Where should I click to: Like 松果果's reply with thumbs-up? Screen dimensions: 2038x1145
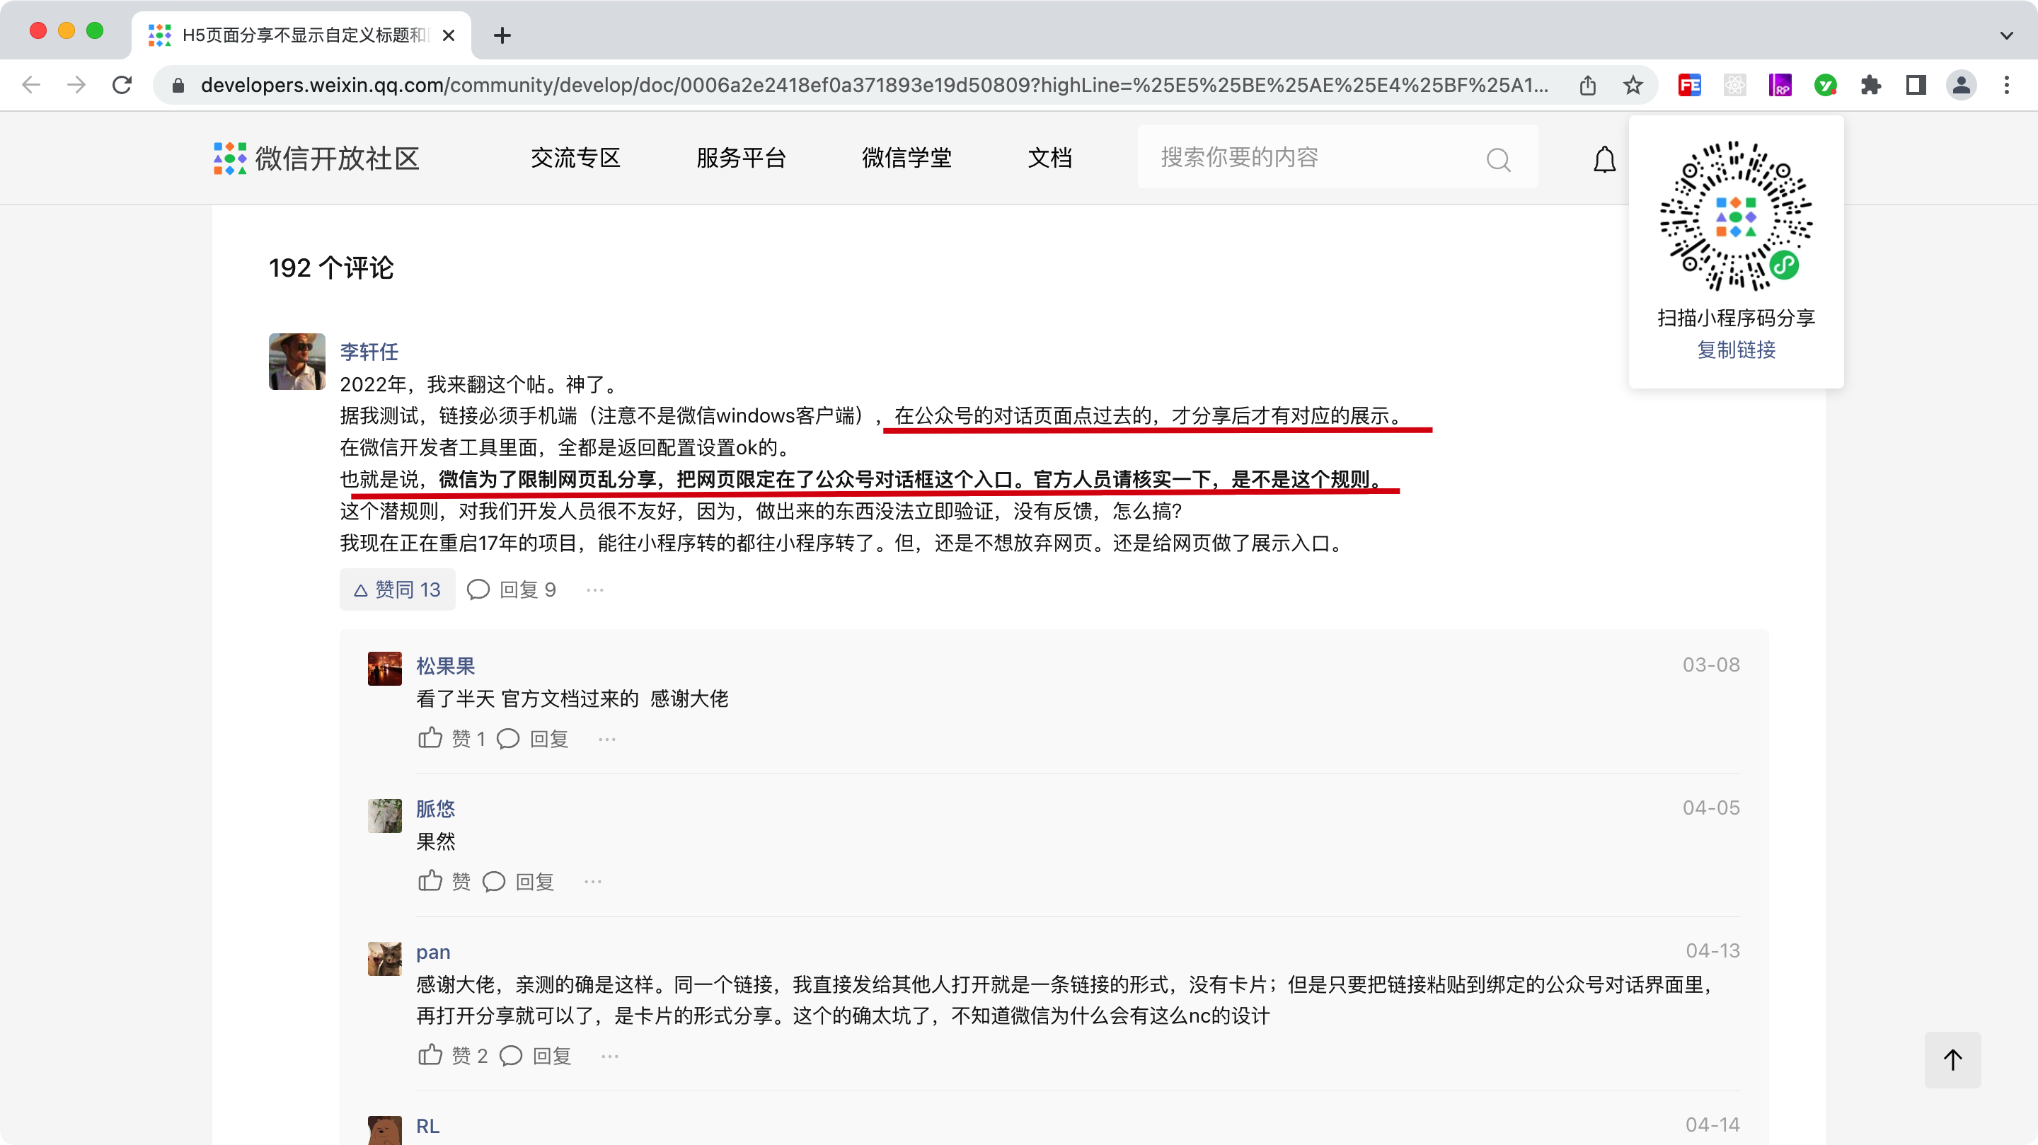point(430,738)
